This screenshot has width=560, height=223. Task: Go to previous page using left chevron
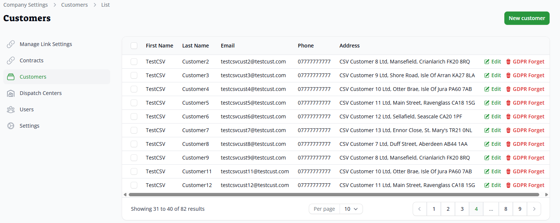tap(420, 209)
